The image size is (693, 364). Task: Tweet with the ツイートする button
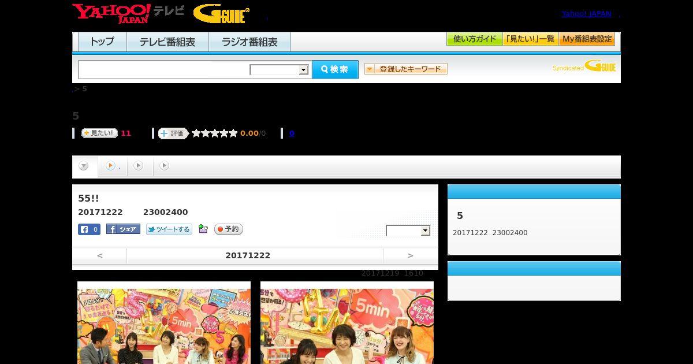point(169,229)
